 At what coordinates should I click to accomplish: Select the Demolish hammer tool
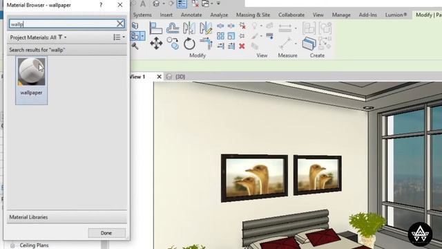pyautogui.click(x=135, y=46)
